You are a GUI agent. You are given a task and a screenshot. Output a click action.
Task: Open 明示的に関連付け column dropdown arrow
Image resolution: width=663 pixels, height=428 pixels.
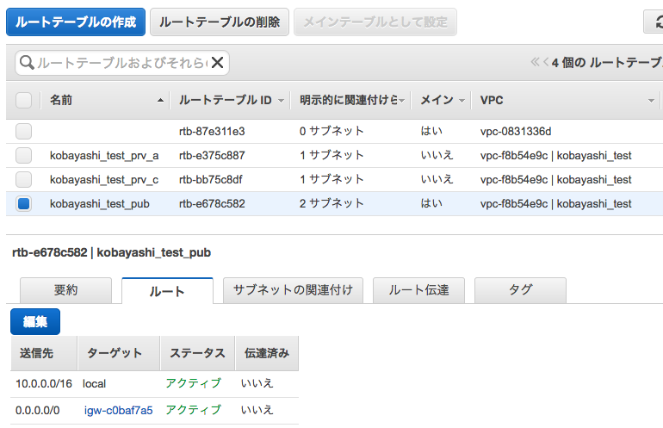pyautogui.click(x=402, y=101)
